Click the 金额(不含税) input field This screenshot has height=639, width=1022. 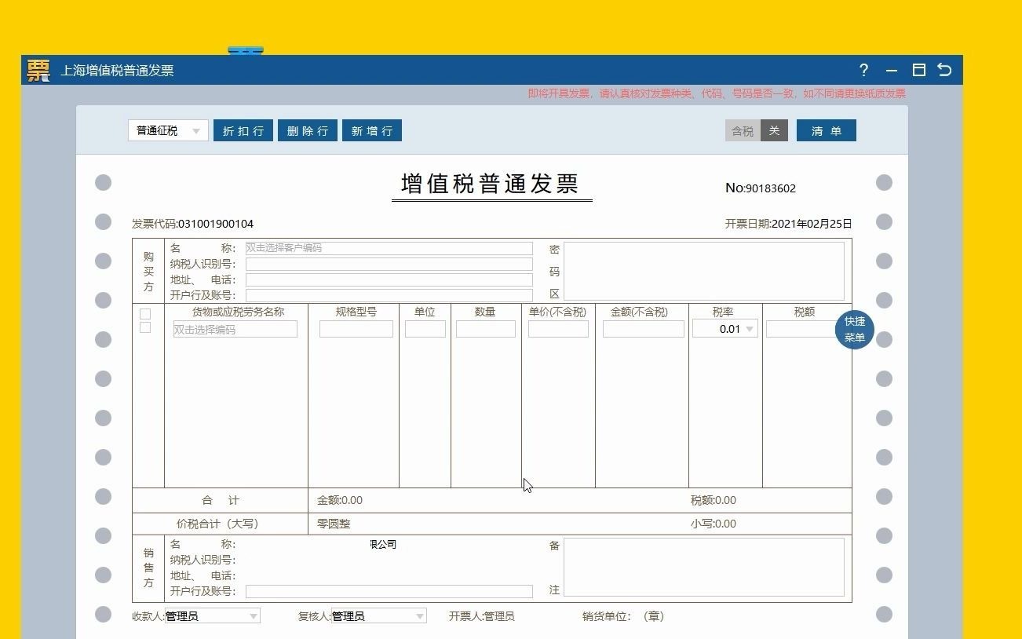coord(643,329)
